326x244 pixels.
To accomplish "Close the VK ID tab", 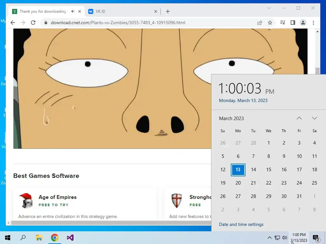I will pyautogui.click(x=155, y=11).
